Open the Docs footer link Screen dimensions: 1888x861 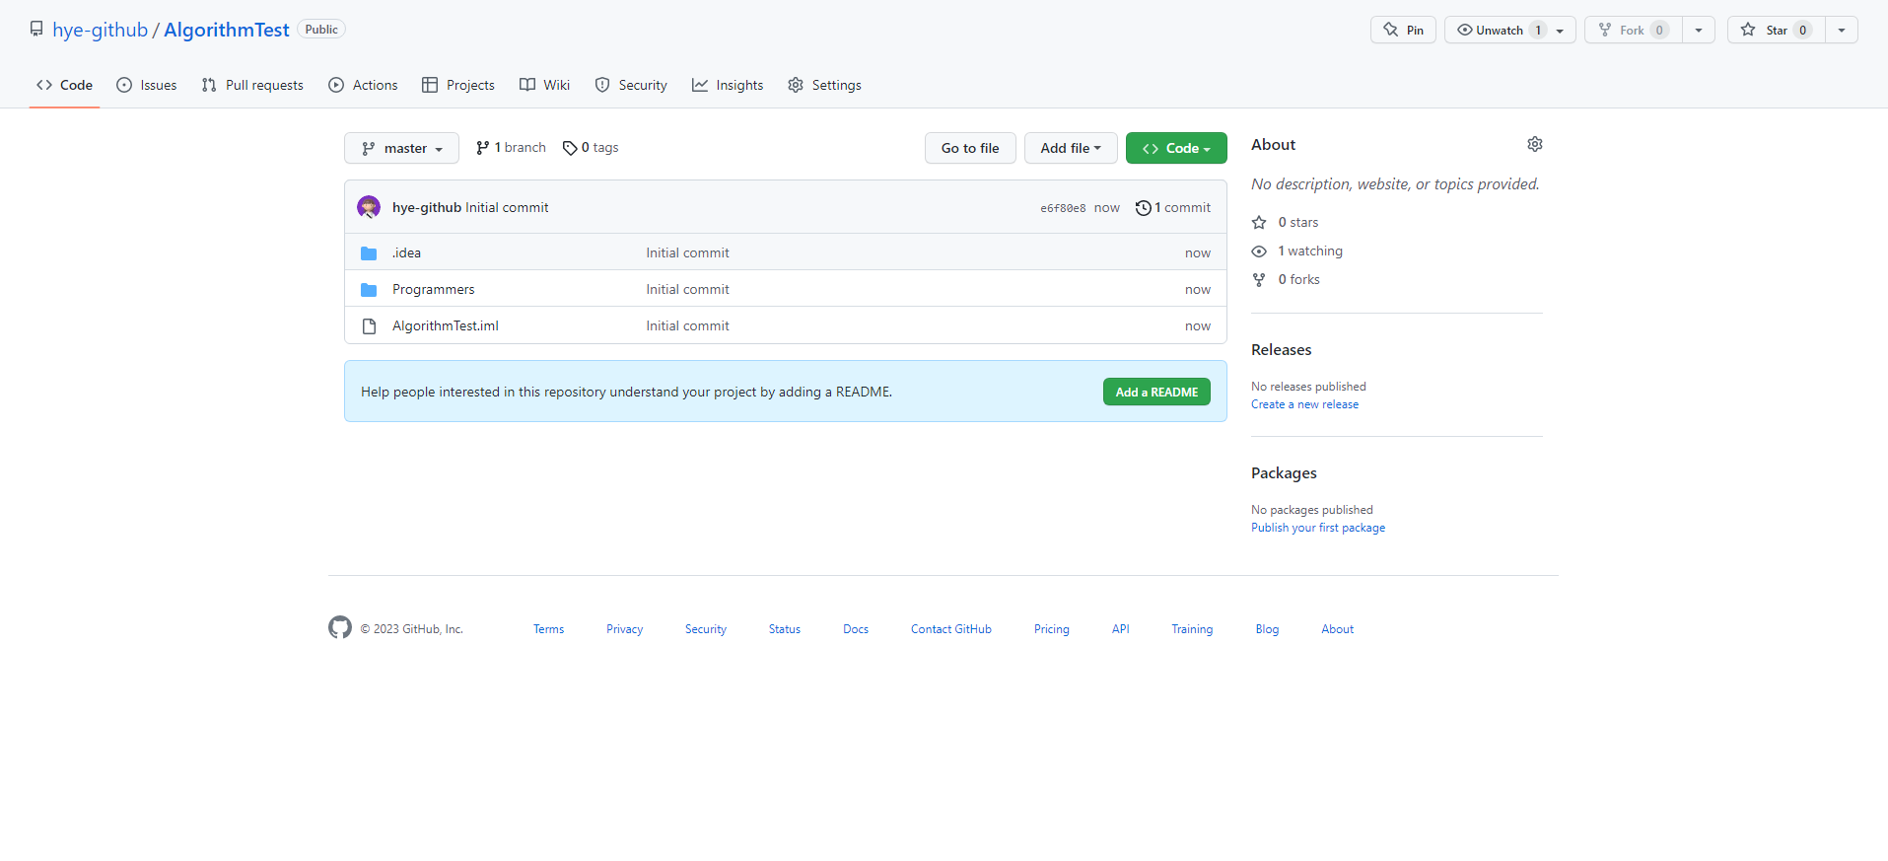tap(856, 629)
